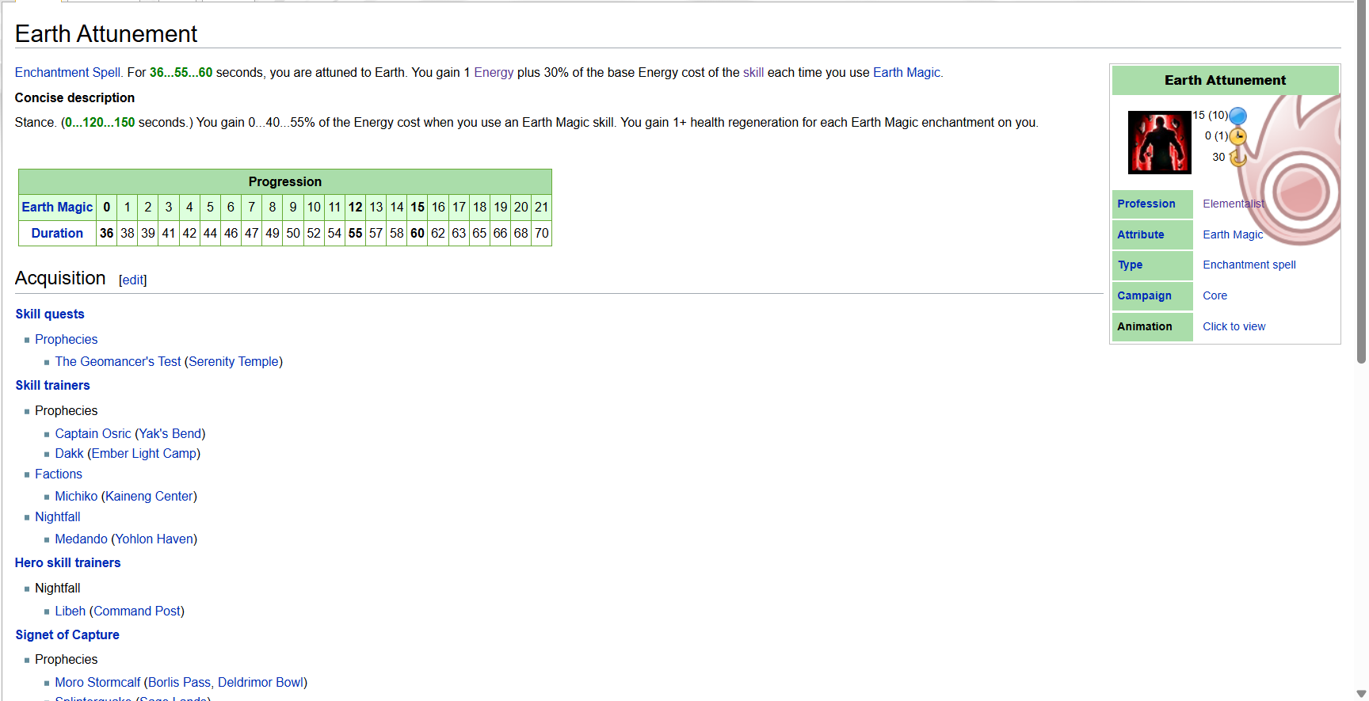The height and width of the screenshot is (701, 1369).
Task: Click the blue energy cost icon
Action: point(1237,116)
